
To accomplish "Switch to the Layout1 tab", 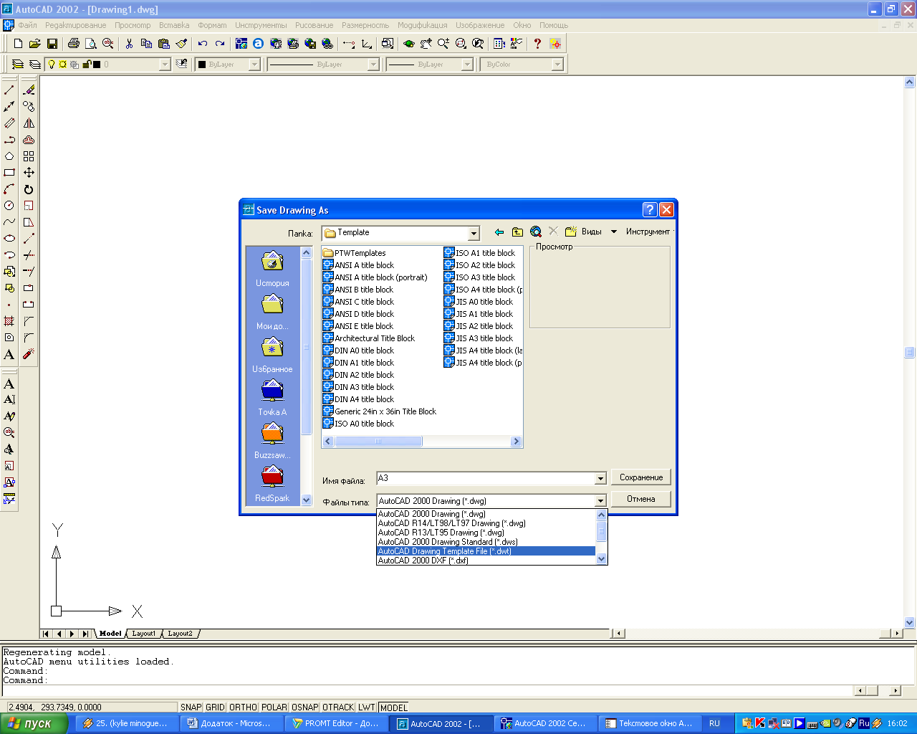I will [143, 634].
